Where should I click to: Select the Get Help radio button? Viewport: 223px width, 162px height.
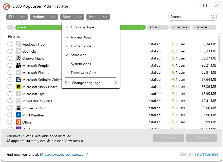[10, 51]
